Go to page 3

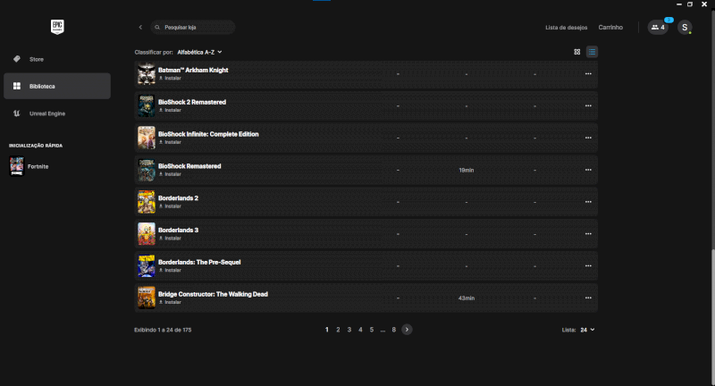(349, 330)
